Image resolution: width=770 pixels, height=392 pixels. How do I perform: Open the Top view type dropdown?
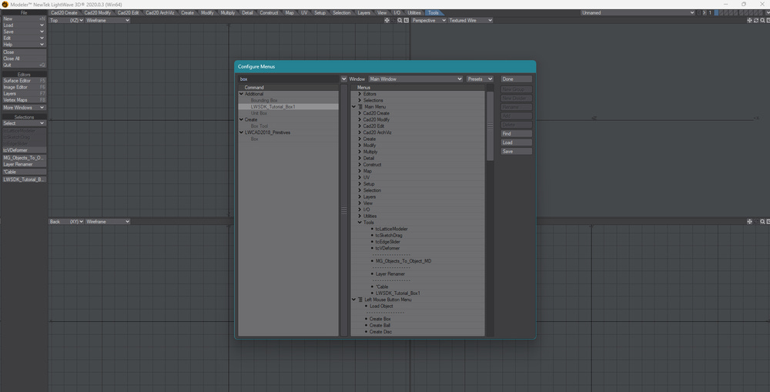(x=66, y=21)
